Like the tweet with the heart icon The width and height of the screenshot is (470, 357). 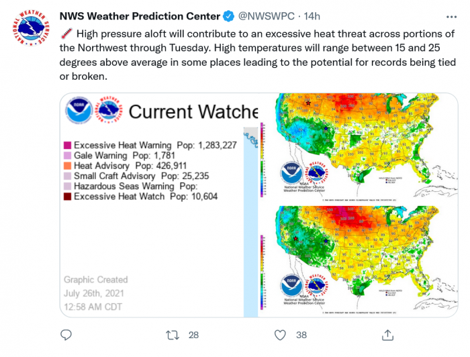pos(280,335)
